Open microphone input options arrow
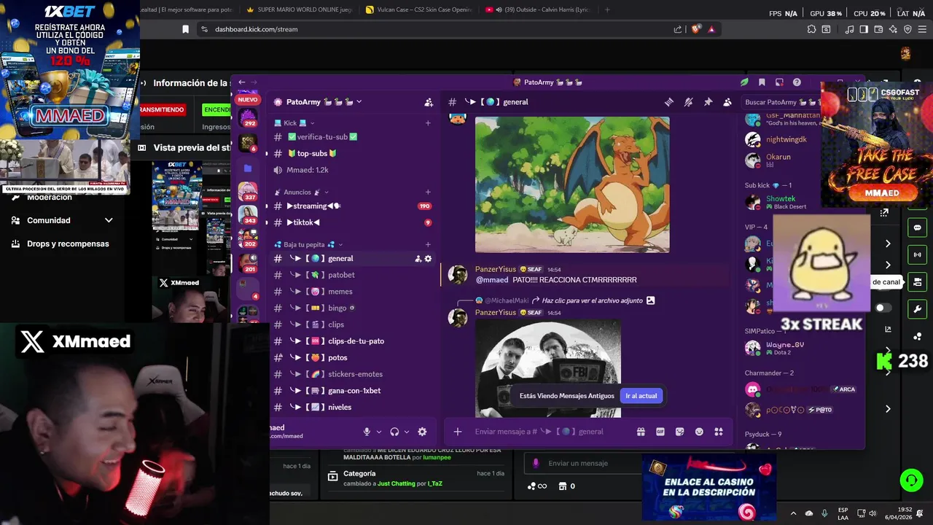The width and height of the screenshot is (933, 525). tap(379, 432)
